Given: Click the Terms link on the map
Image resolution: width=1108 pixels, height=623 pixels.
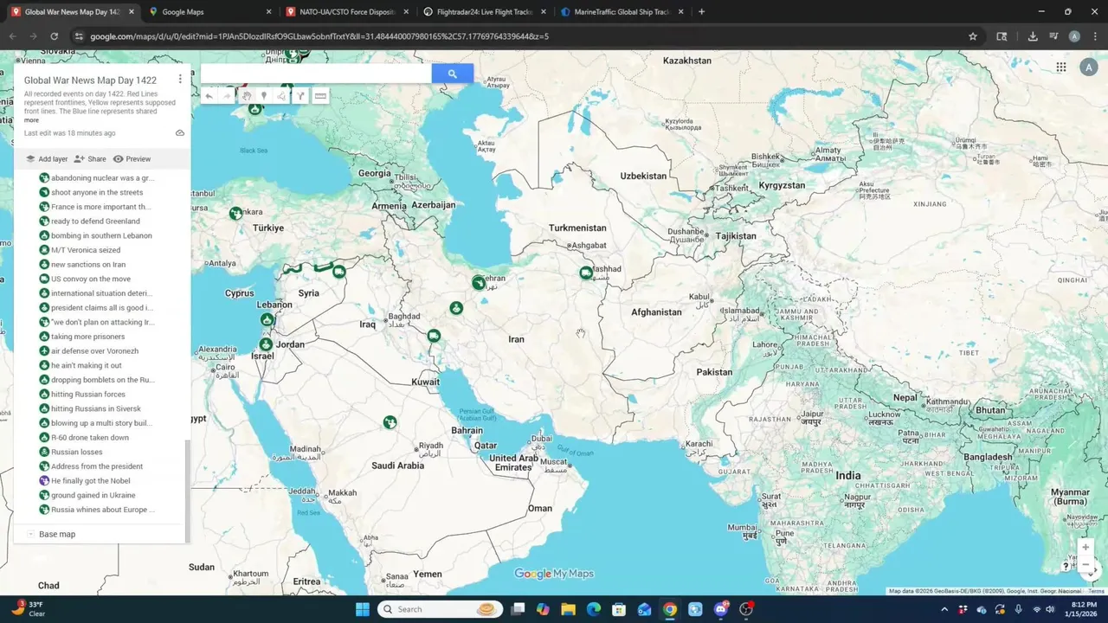Looking at the screenshot, I should (1097, 591).
